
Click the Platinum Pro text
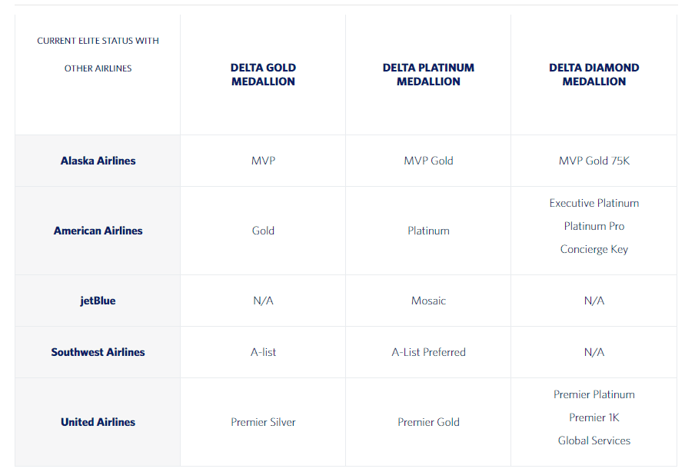(x=594, y=226)
